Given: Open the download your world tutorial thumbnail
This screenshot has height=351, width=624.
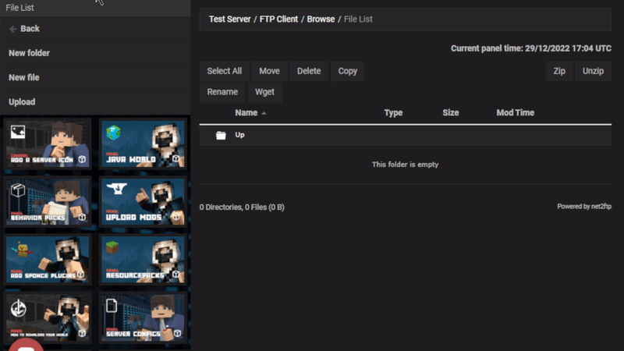Looking at the screenshot, I should tap(48, 317).
